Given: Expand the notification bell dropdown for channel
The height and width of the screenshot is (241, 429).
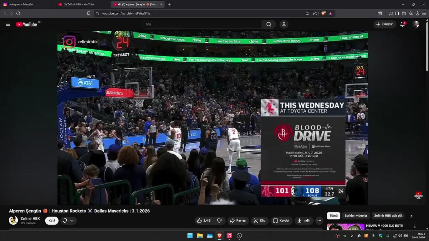Looking at the screenshot, I should click(68, 221).
